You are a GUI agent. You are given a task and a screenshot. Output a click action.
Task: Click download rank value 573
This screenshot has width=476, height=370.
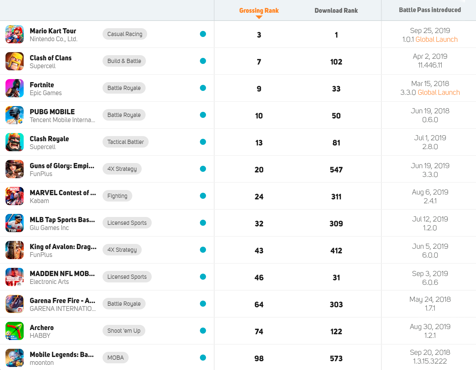[x=336, y=358]
